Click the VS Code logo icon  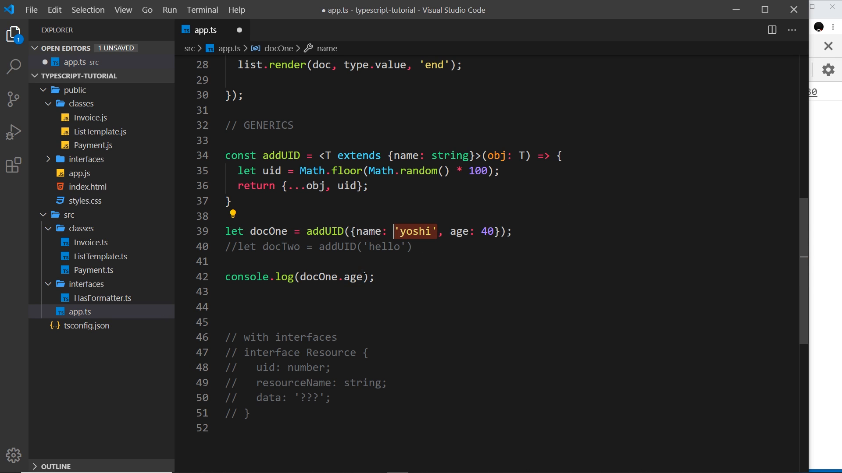9,9
